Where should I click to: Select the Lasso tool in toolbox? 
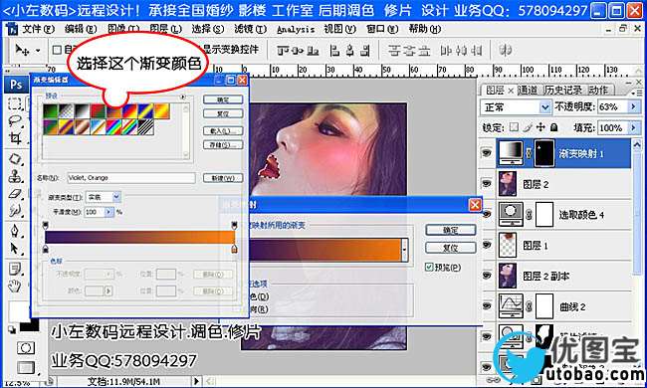[15, 120]
